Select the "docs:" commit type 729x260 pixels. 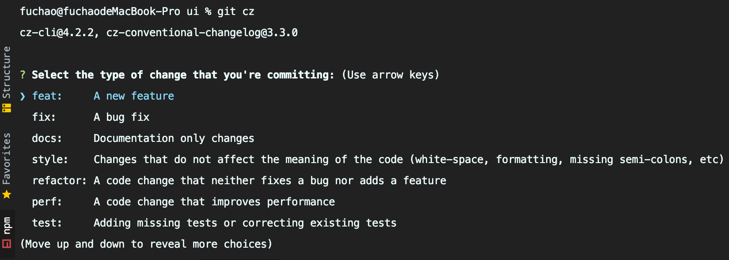pos(47,138)
